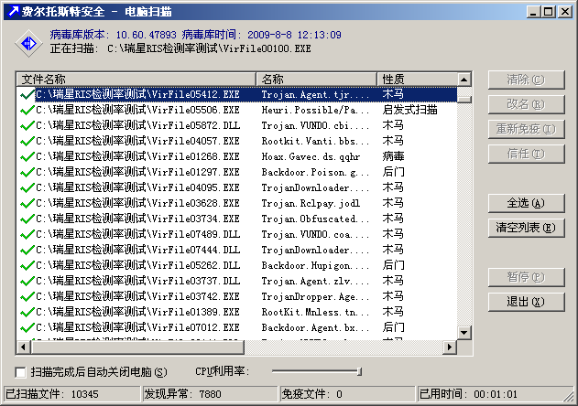Select Trojan.VUNDO.coa... threat name
The image size is (578, 406).
click(315, 234)
